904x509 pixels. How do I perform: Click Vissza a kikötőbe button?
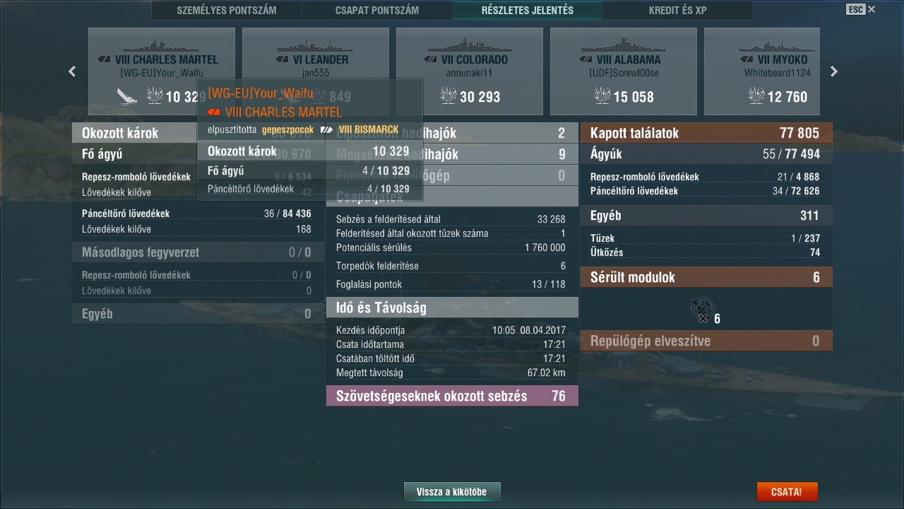coord(452,491)
